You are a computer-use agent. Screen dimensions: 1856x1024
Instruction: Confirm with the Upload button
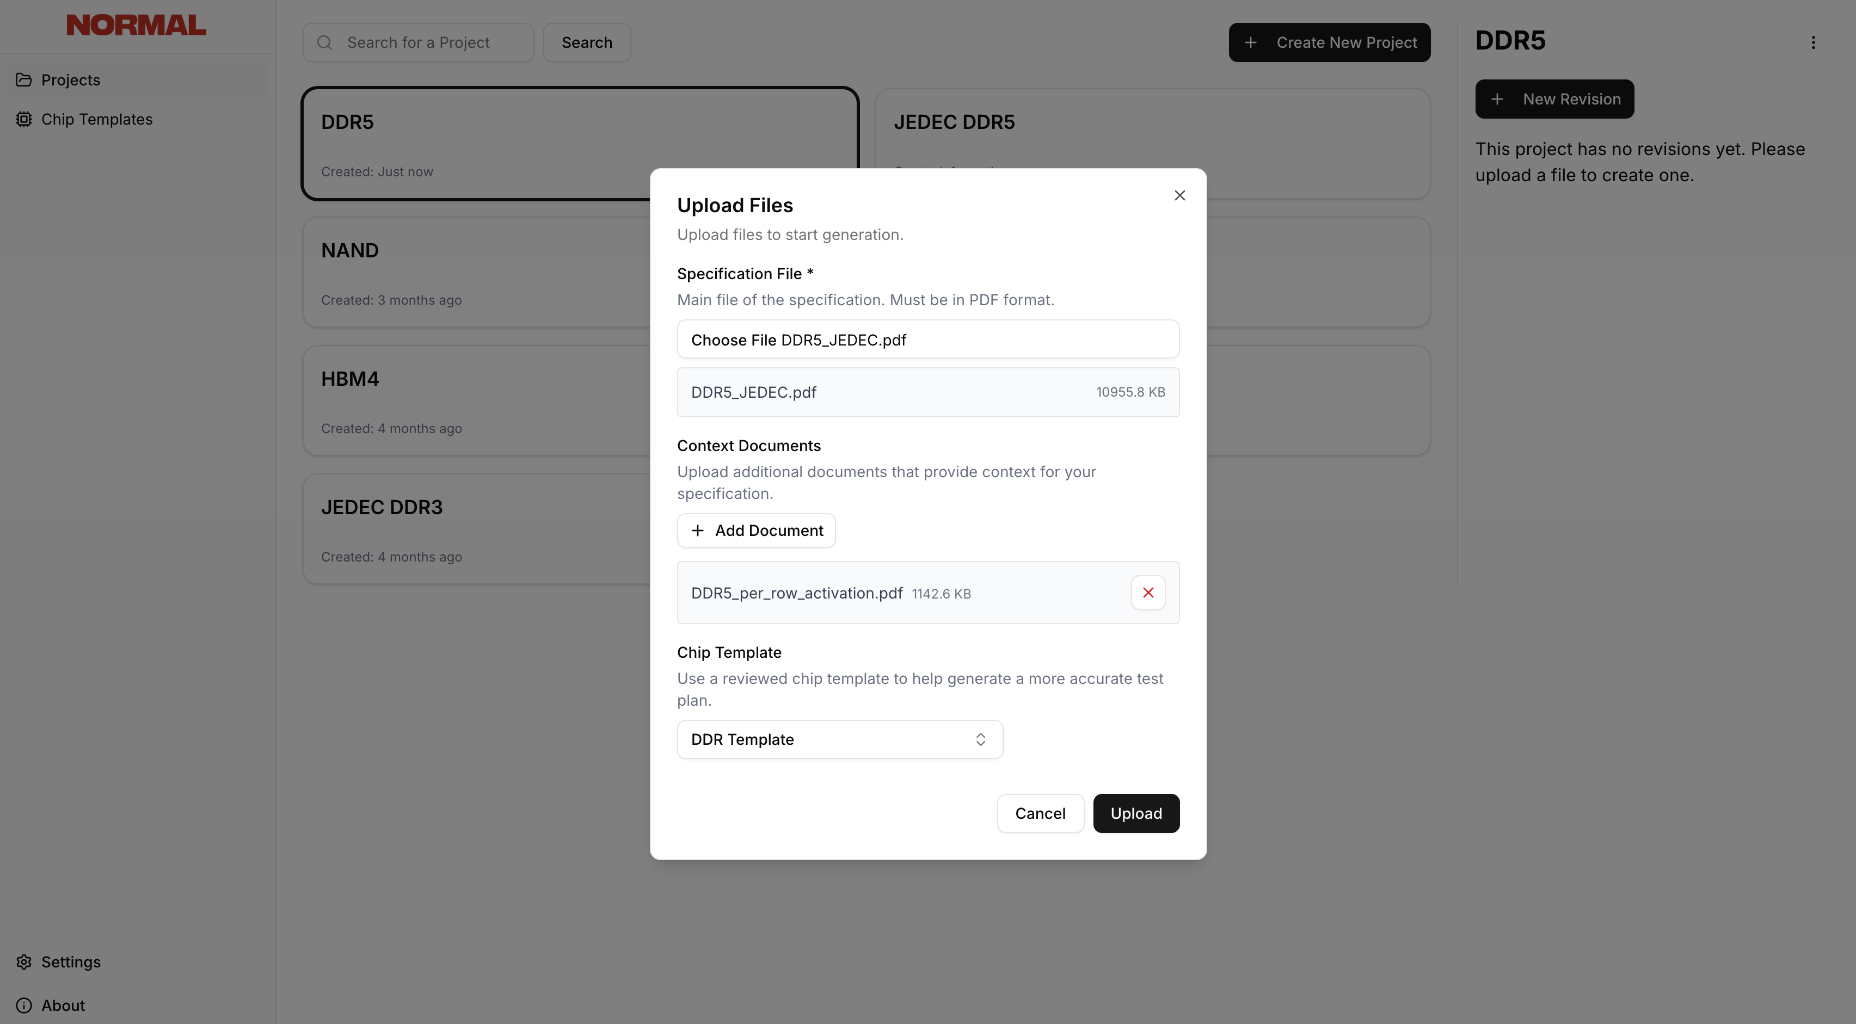[x=1135, y=813]
